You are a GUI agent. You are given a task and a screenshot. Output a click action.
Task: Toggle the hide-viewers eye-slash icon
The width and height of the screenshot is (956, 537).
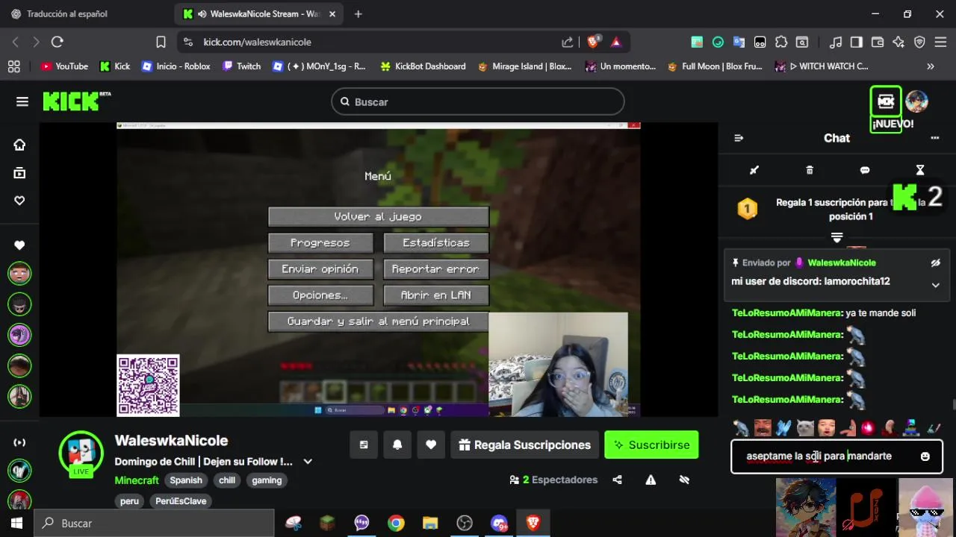(x=684, y=480)
